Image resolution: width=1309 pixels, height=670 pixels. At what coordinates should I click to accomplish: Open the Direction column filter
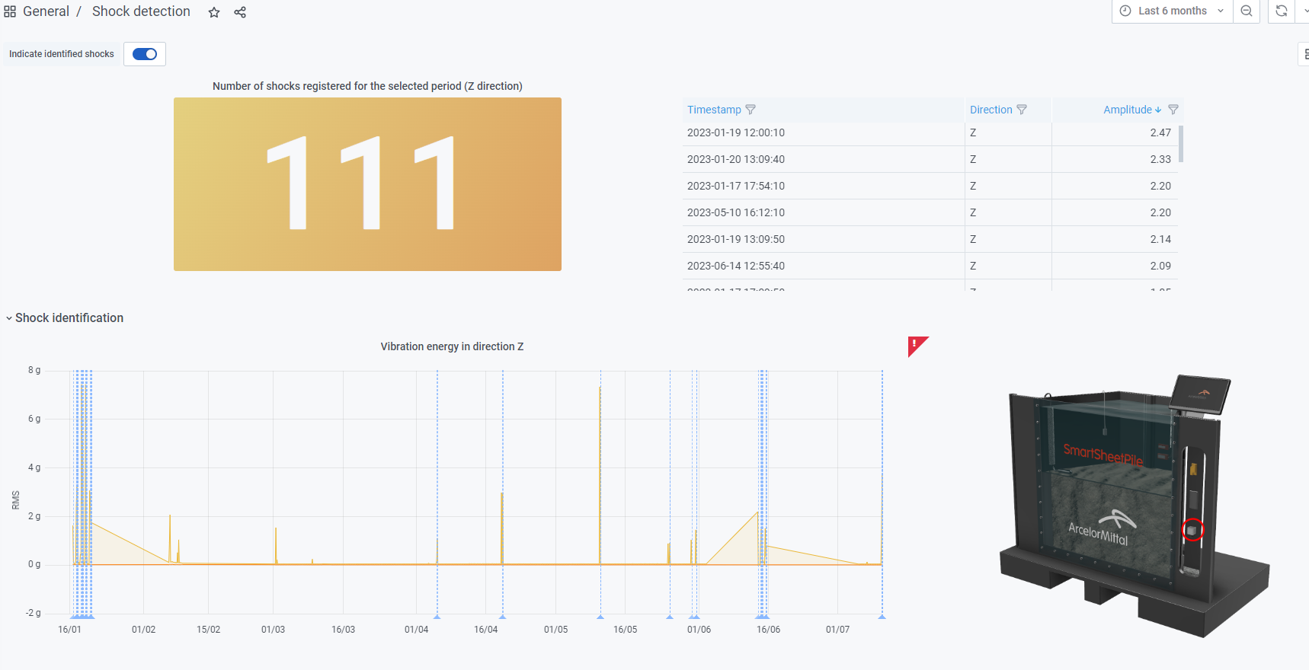click(1022, 110)
